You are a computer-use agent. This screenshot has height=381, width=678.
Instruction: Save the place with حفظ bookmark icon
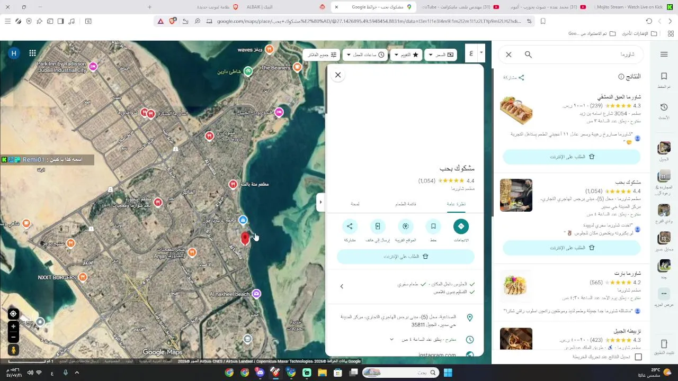click(433, 226)
